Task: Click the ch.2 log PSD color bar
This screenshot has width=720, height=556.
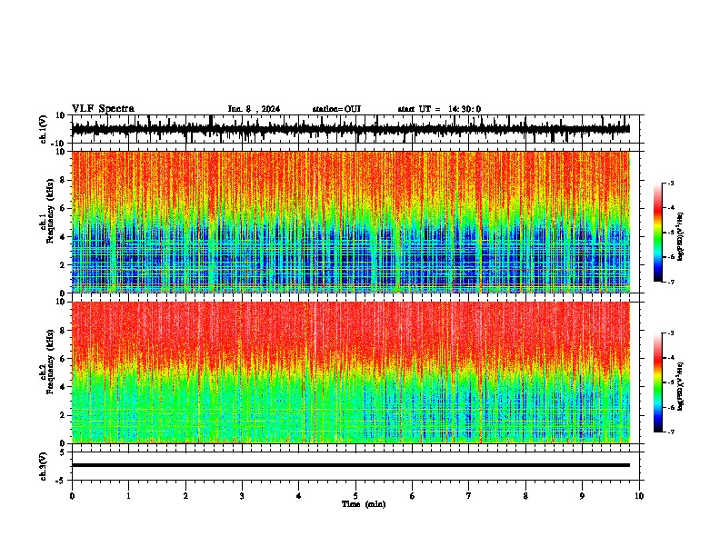Action: (657, 382)
